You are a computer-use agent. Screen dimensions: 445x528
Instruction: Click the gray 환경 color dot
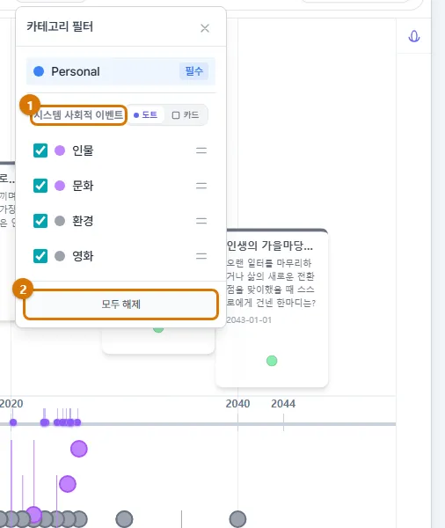pos(60,221)
